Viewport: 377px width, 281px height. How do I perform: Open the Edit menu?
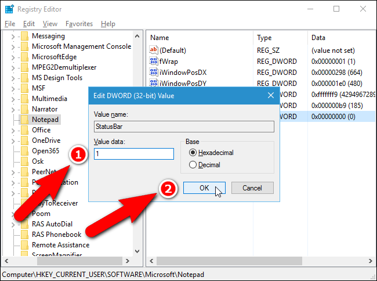[x=29, y=24]
